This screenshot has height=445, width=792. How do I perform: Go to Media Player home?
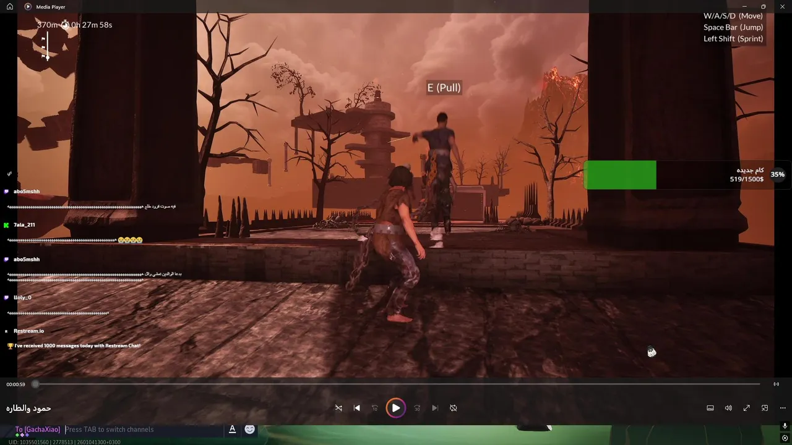point(9,7)
